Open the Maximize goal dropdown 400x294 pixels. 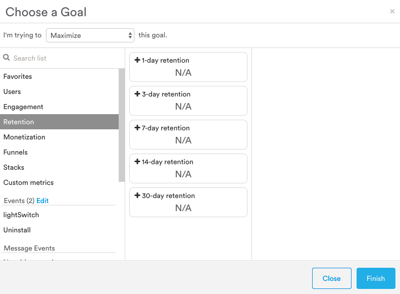click(x=90, y=35)
